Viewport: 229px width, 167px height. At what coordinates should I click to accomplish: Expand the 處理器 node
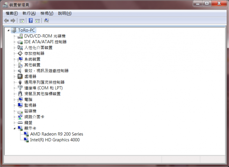(x=14, y=77)
